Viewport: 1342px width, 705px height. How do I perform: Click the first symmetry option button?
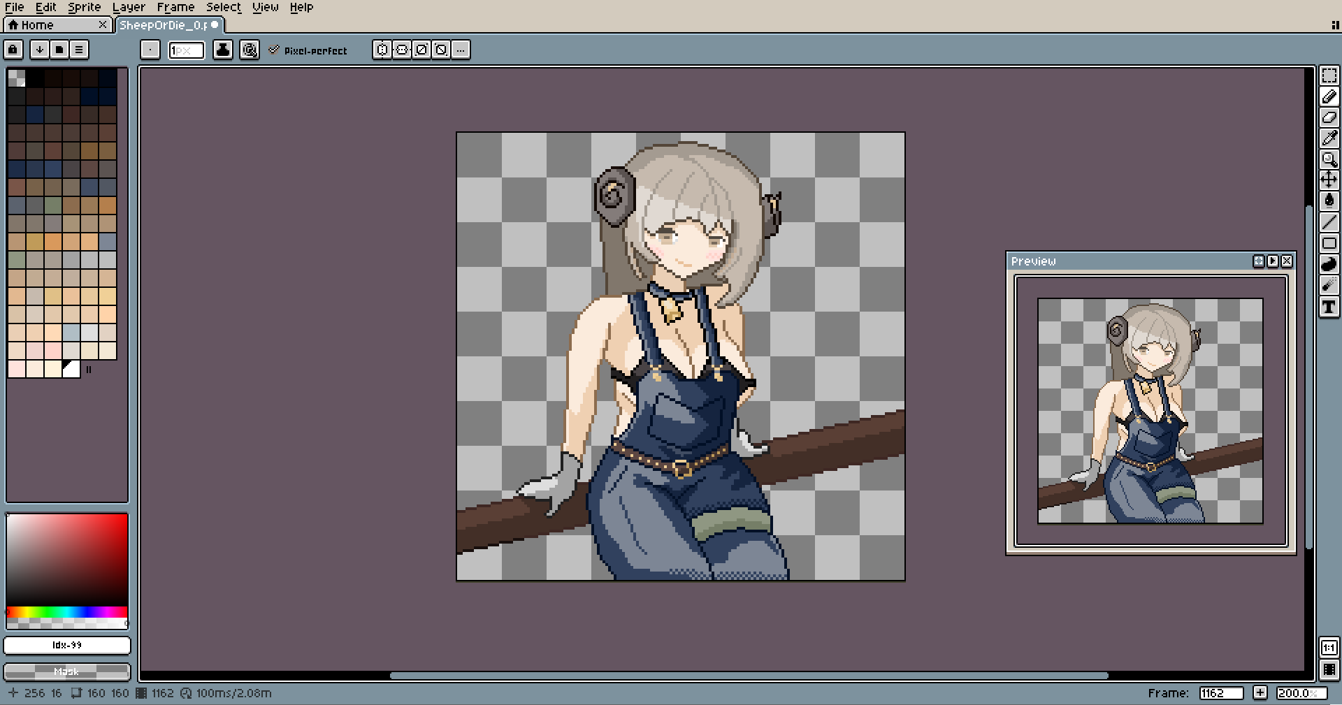click(x=382, y=50)
